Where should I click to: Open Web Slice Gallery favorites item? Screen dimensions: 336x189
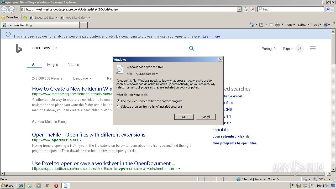point(75,18)
